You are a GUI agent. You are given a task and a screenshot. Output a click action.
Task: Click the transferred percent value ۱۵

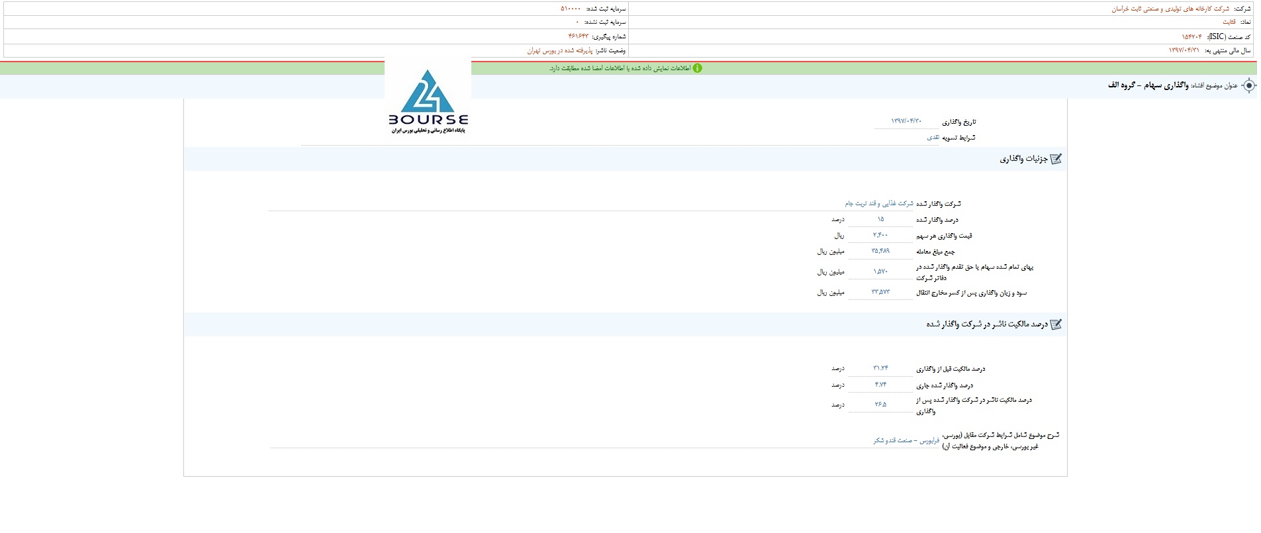880,219
